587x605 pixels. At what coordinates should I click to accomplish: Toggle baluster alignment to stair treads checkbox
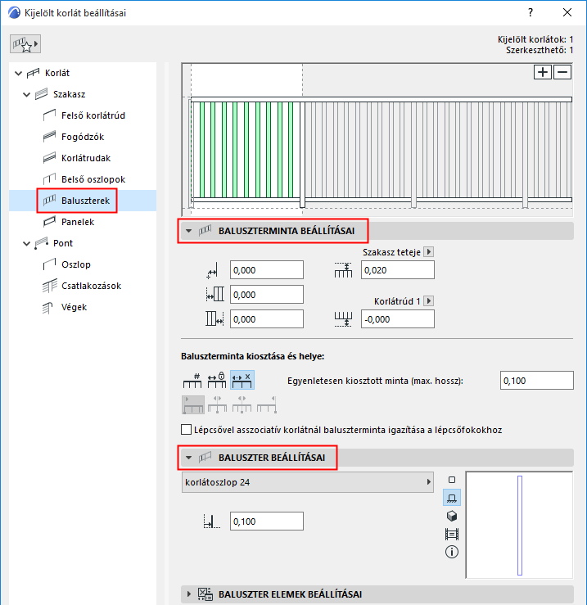click(186, 430)
